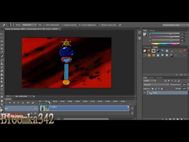Select the Paint Bucket tool
Screen dimensions: 189x142
2,75
